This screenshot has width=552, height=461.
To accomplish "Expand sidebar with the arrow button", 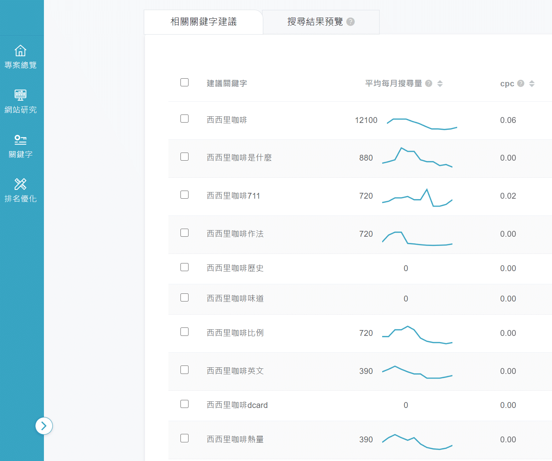I will coord(44,426).
